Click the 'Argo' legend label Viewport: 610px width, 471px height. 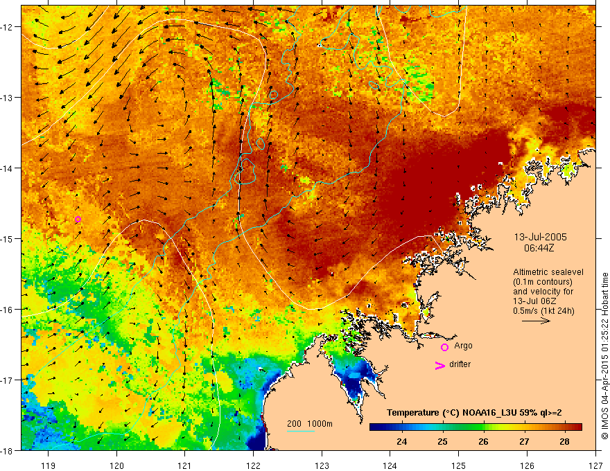[x=463, y=346]
